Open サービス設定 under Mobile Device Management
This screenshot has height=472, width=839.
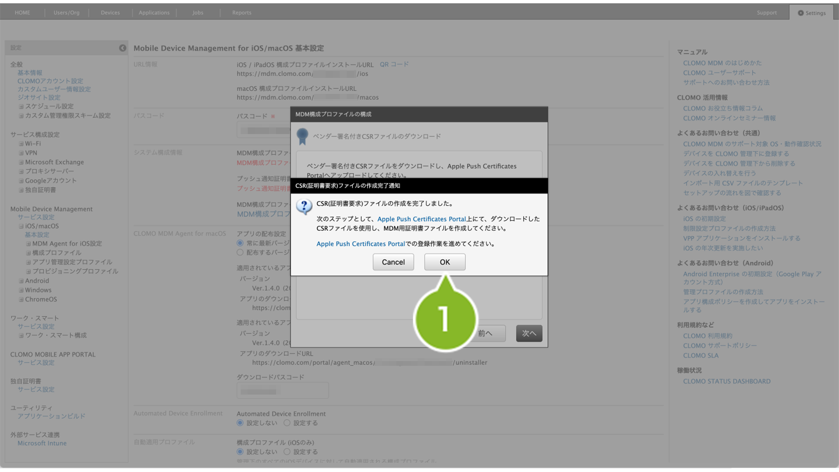(x=36, y=218)
